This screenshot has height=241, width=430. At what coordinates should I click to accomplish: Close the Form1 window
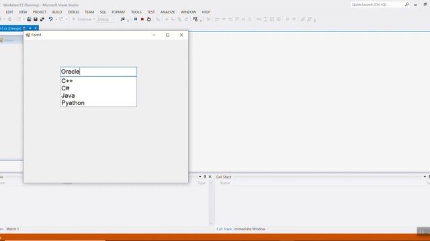(181, 35)
